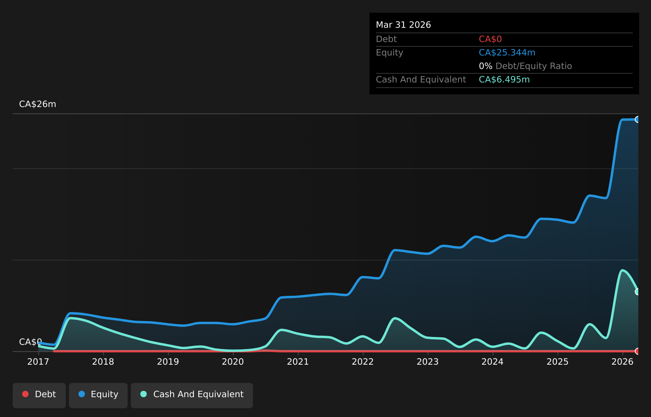Click the 2021 x-axis label
Viewport: 651px width, 417px height.
click(x=298, y=362)
